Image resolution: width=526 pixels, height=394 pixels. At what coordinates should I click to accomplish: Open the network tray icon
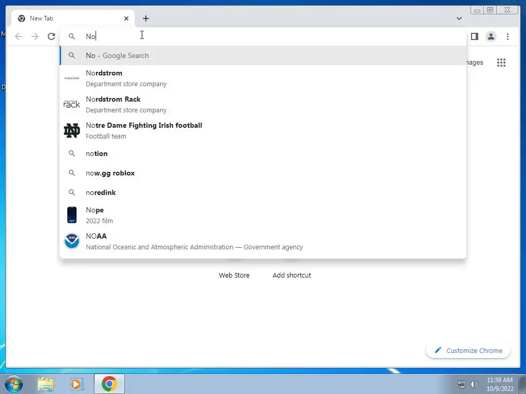462,384
